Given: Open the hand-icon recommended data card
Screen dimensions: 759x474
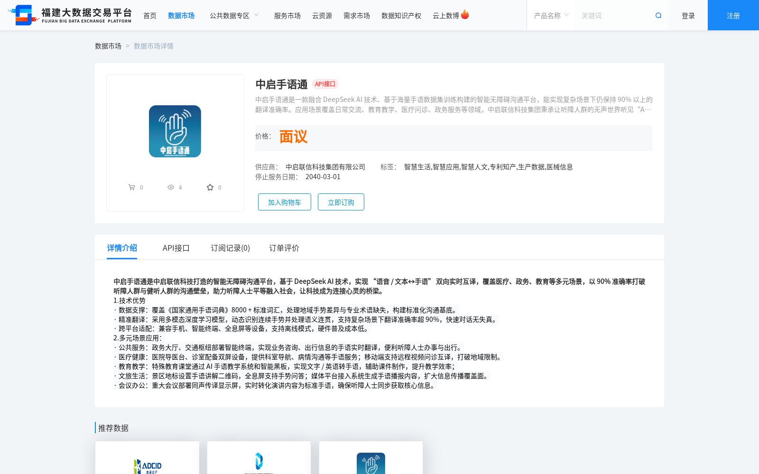Looking at the screenshot, I should [x=371, y=458].
